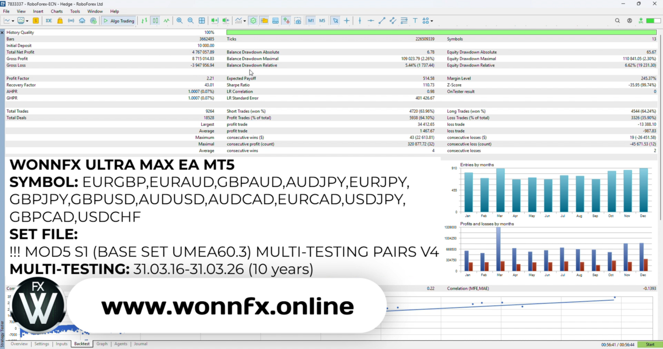Toggle Algo Trading
This screenshot has height=349, width=663.
[x=119, y=21]
